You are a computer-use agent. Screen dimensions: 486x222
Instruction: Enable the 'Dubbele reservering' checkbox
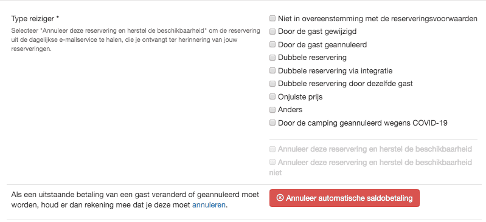tap(272, 58)
